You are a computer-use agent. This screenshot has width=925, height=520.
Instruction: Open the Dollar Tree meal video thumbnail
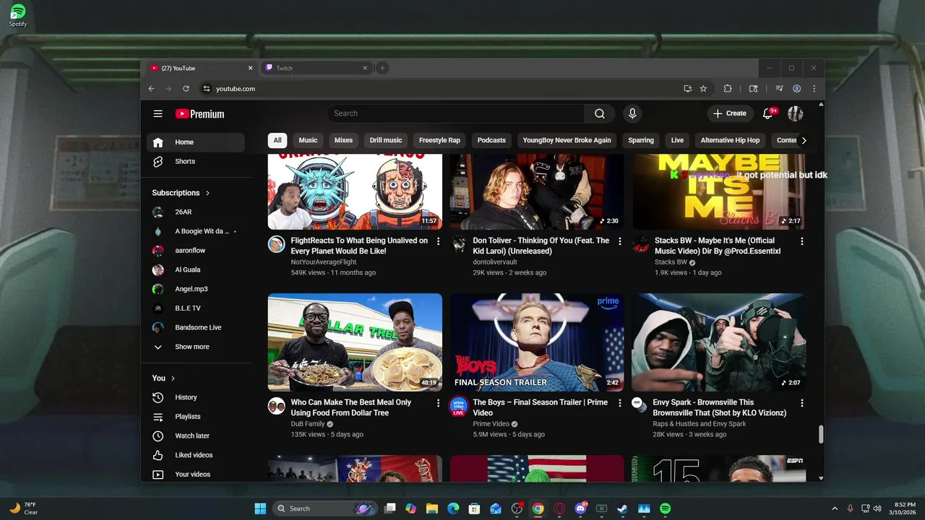(x=355, y=342)
